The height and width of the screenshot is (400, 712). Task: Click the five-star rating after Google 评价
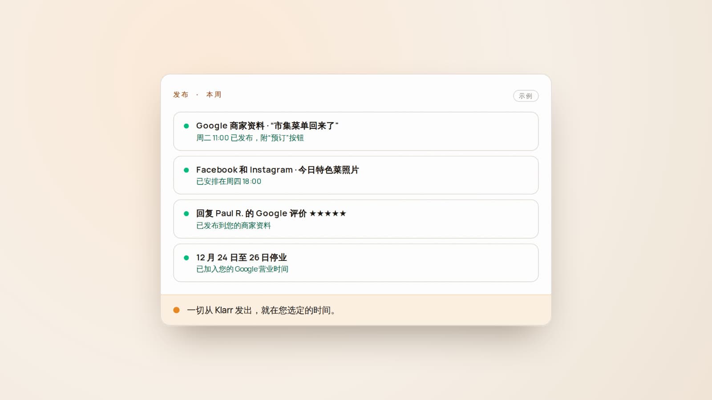coord(328,213)
